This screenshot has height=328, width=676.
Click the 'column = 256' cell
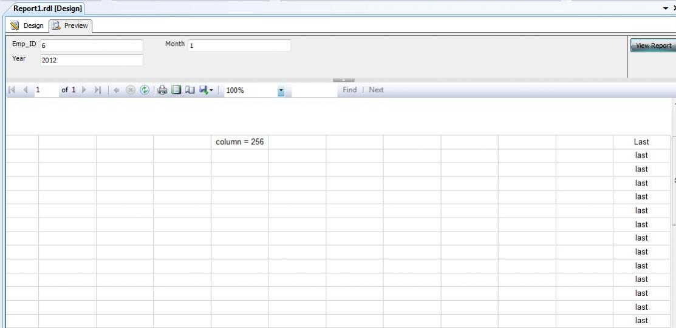[x=240, y=142]
